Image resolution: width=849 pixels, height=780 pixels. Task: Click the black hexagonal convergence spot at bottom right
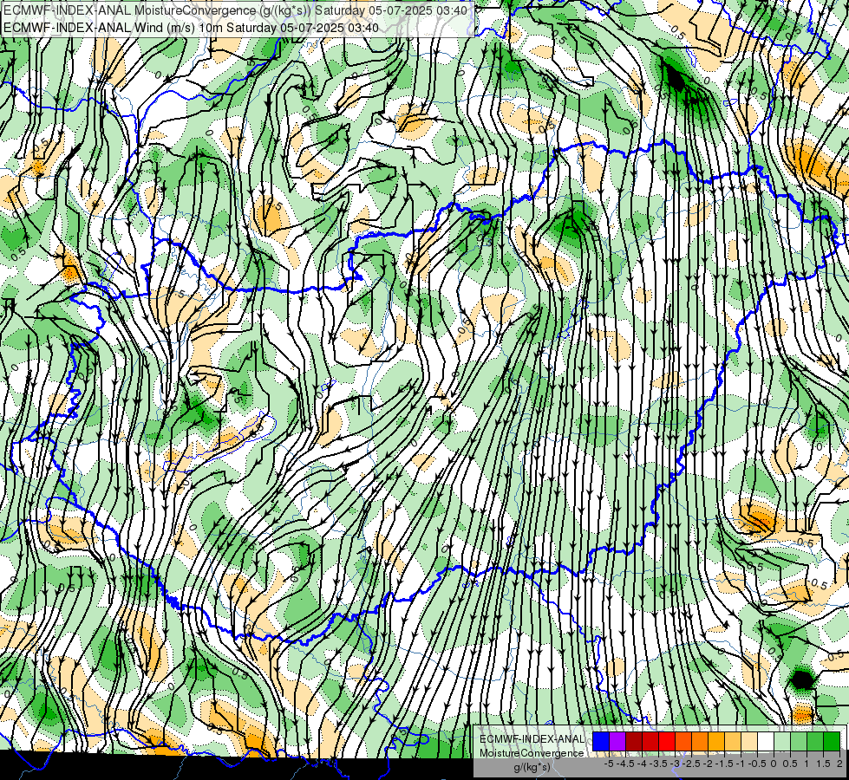[x=802, y=679]
